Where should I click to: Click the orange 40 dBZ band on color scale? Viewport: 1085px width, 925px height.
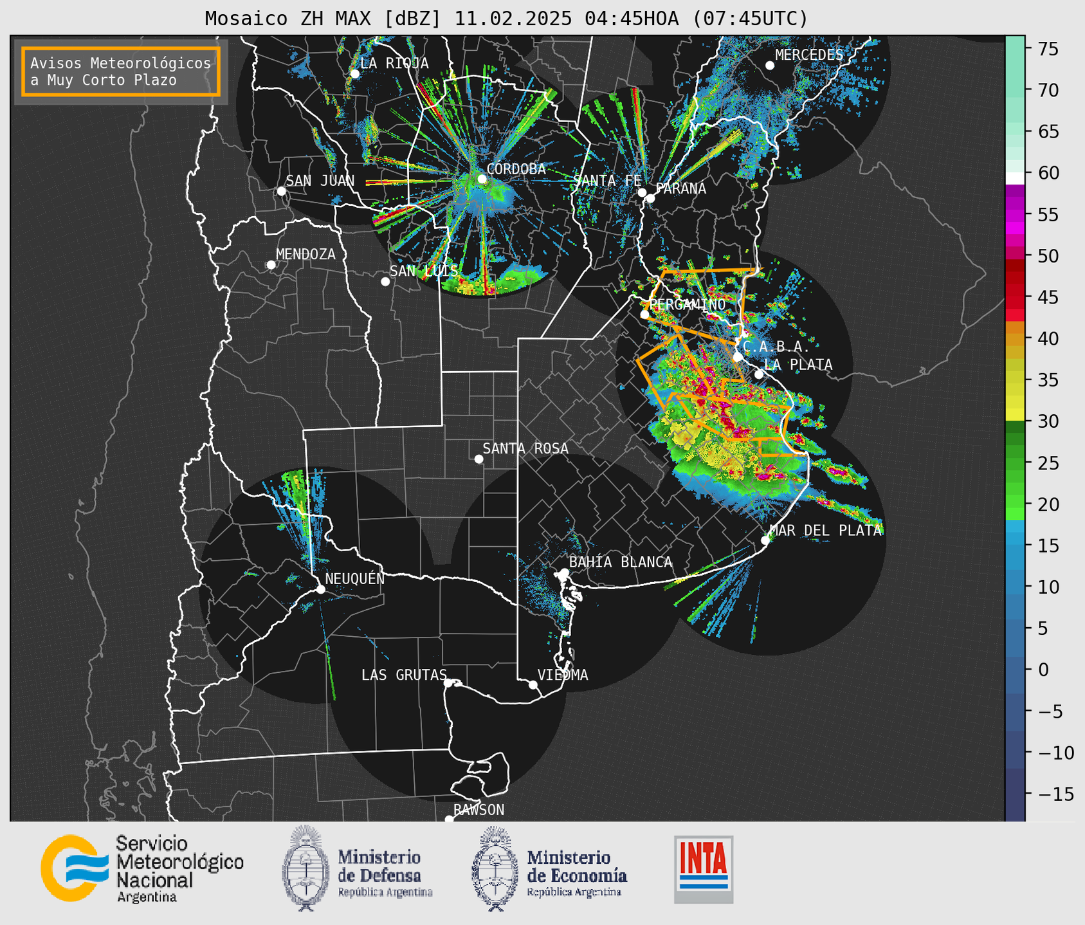(1015, 339)
